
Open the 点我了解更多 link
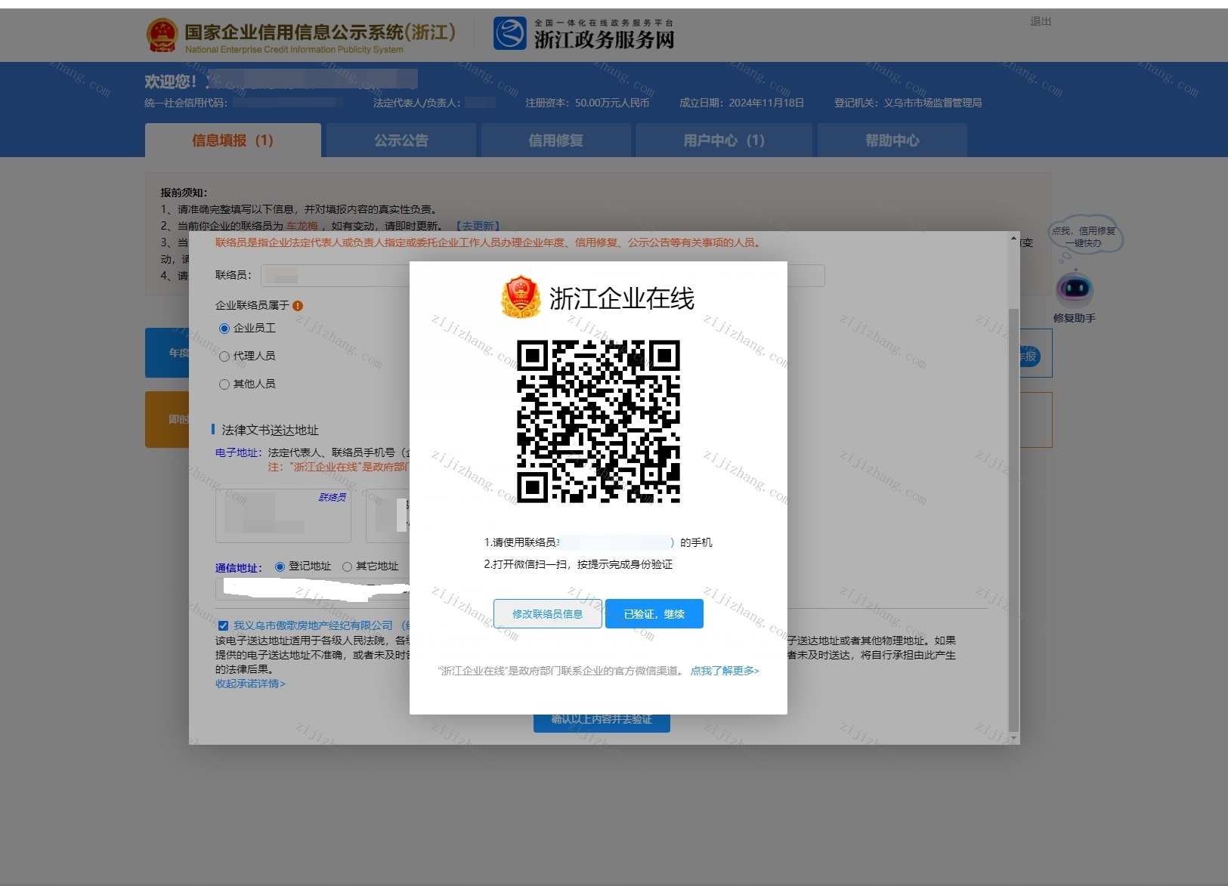(725, 671)
